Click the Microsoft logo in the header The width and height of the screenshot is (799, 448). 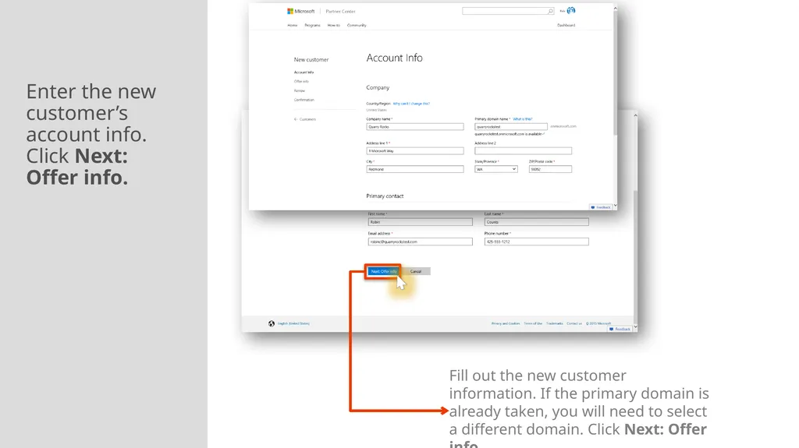301,11
